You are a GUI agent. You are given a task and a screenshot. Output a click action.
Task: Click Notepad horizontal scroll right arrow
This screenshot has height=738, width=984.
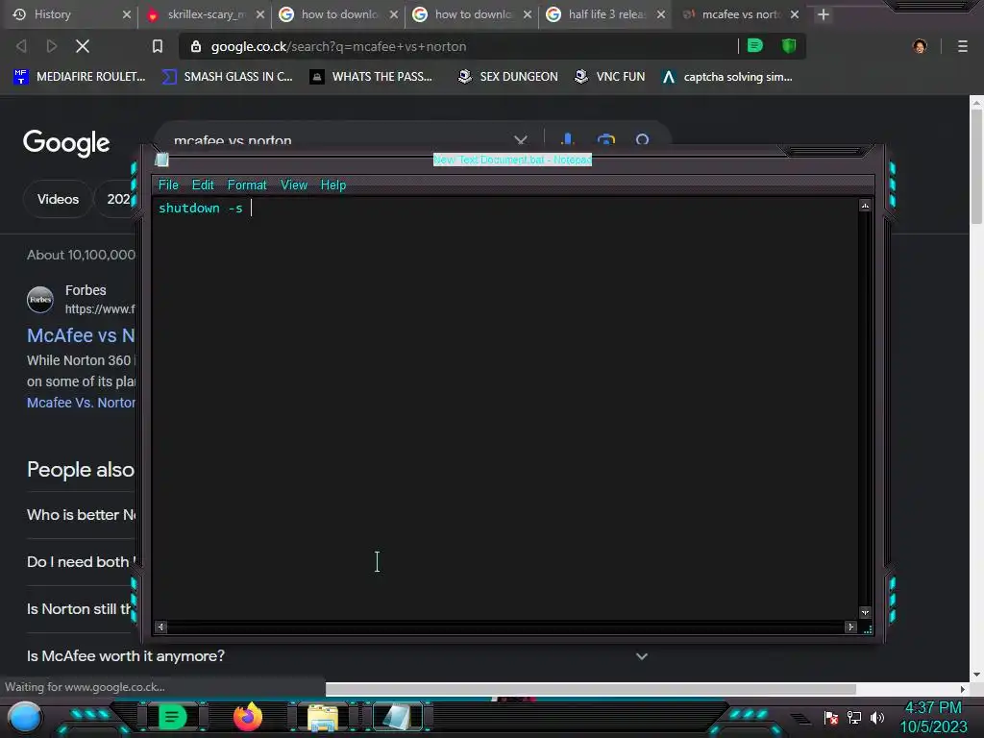coord(851,627)
